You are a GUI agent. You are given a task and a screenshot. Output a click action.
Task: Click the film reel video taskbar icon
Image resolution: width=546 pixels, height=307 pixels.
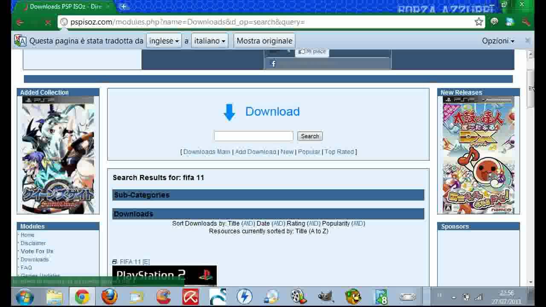pos(299,297)
